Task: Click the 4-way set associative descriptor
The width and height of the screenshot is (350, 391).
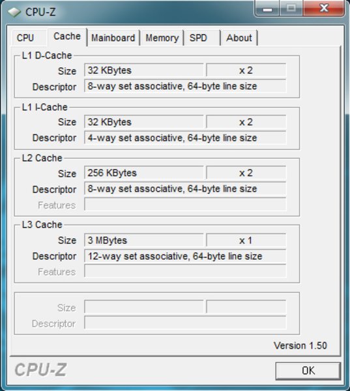Action: [x=185, y=138]
